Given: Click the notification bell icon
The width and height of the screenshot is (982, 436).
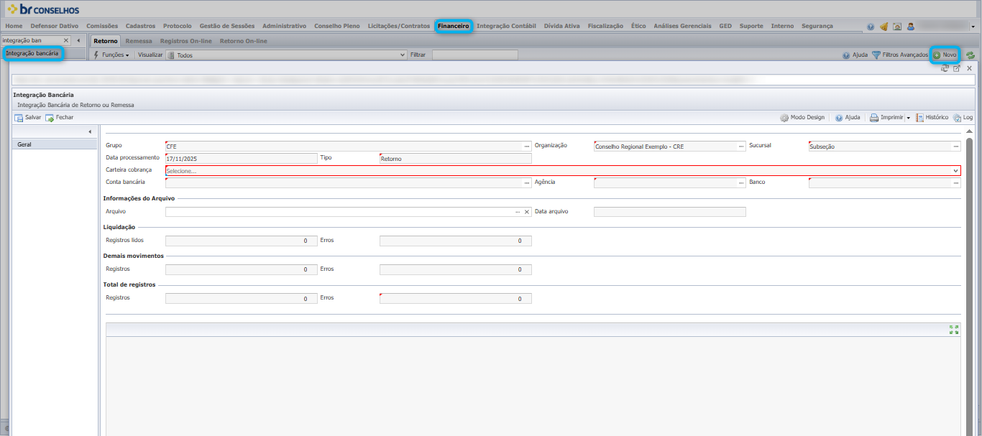Looking at the screenshot, I should 884,27.
